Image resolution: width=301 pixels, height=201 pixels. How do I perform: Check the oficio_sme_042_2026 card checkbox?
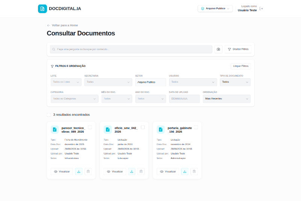coord(143,127)
